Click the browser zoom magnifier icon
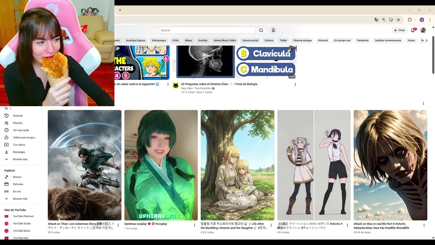The image size is (435, 245). click(384, 20)
